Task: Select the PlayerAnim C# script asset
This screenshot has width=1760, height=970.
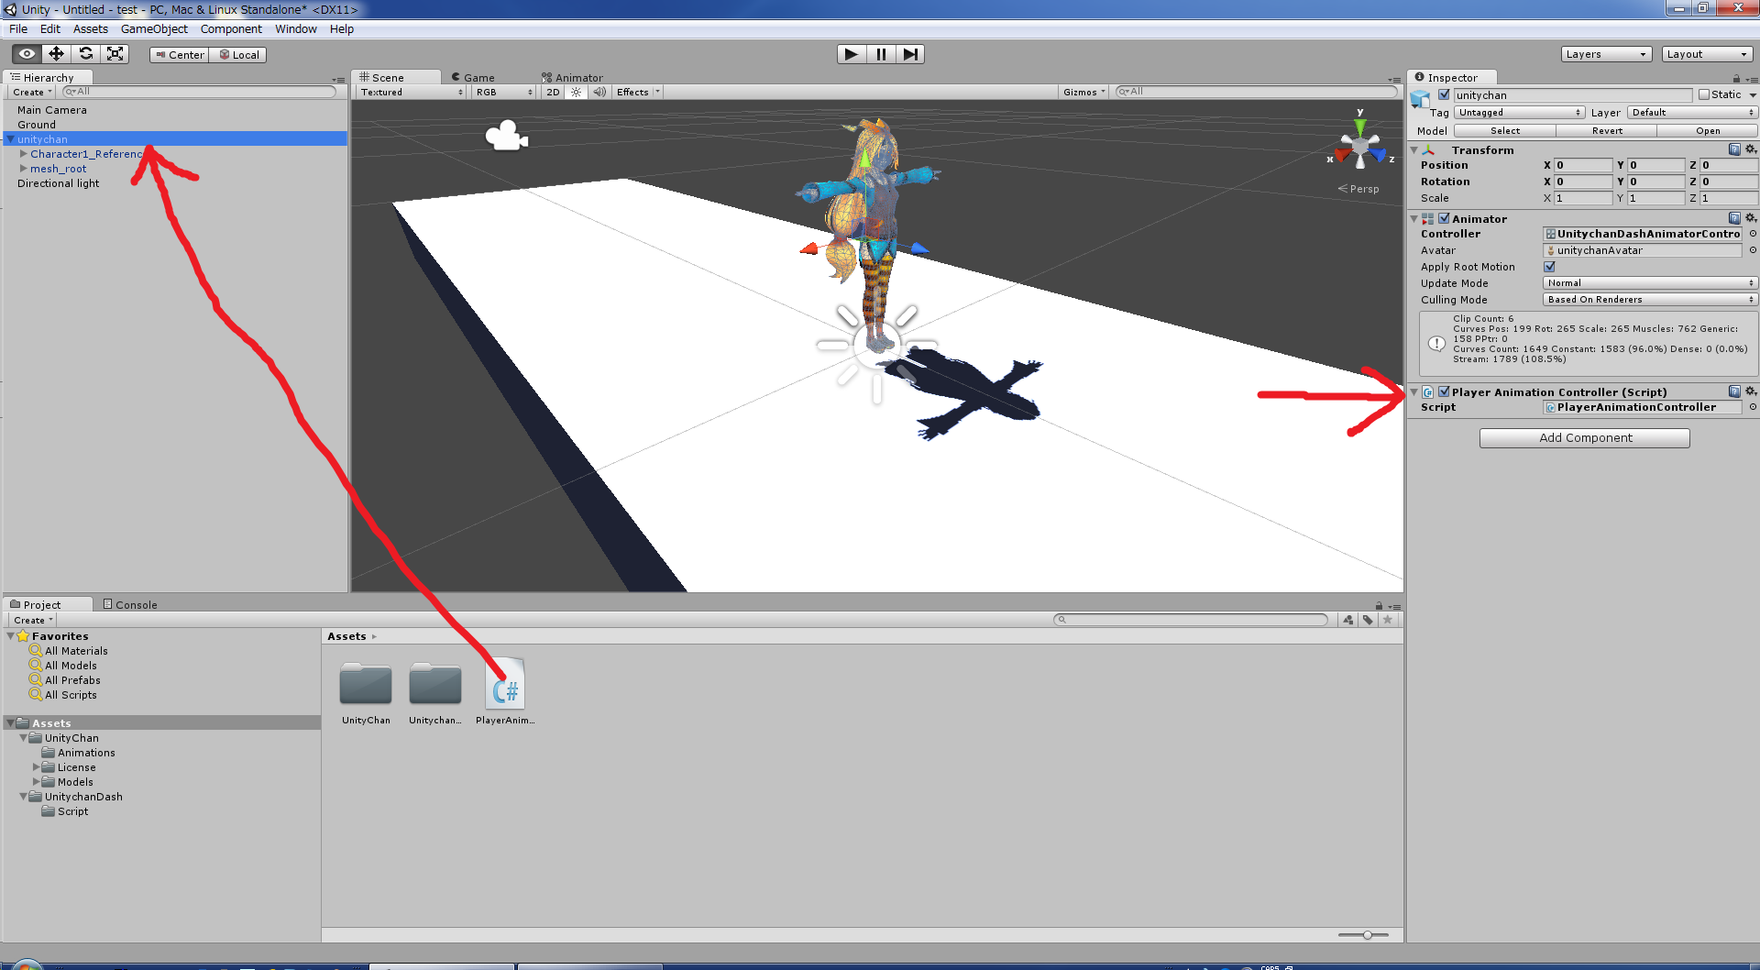Action: click(x=505, y=684)
